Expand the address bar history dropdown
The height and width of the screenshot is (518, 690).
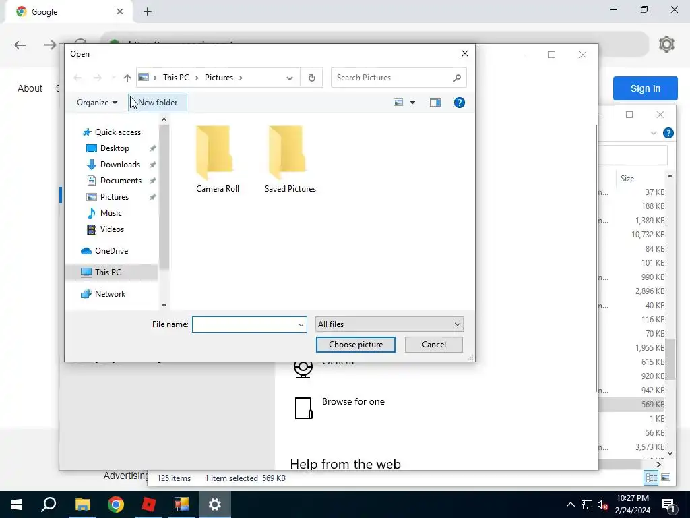click(289, 78)
